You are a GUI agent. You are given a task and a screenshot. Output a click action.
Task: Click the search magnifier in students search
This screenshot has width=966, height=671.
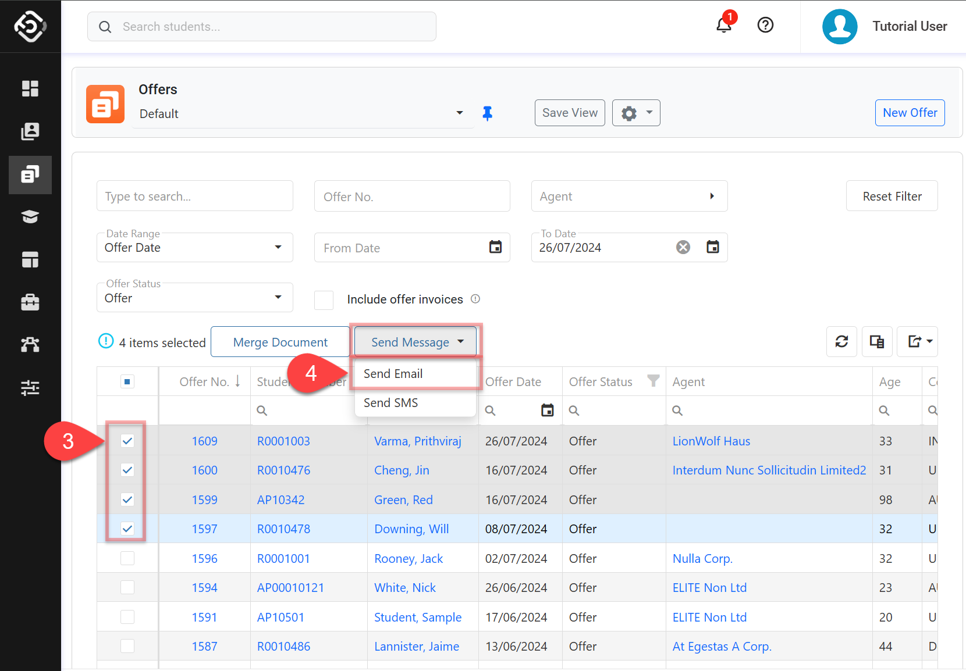click(105, 27)
